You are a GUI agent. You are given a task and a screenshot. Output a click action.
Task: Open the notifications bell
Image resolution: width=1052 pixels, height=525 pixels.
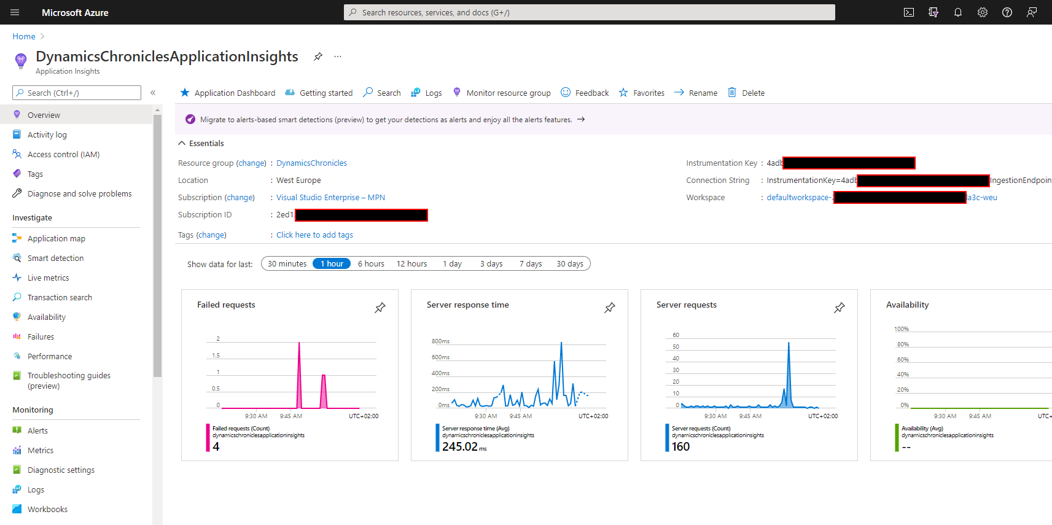pos(958,12)
